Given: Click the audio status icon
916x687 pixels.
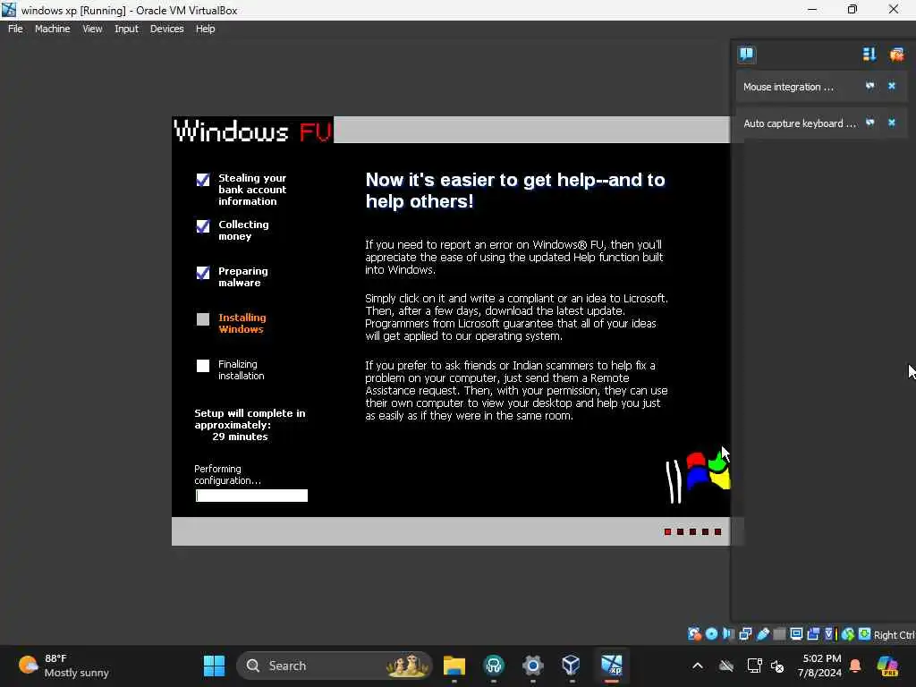Looking at the screenshot, I should tap(728, 634).
